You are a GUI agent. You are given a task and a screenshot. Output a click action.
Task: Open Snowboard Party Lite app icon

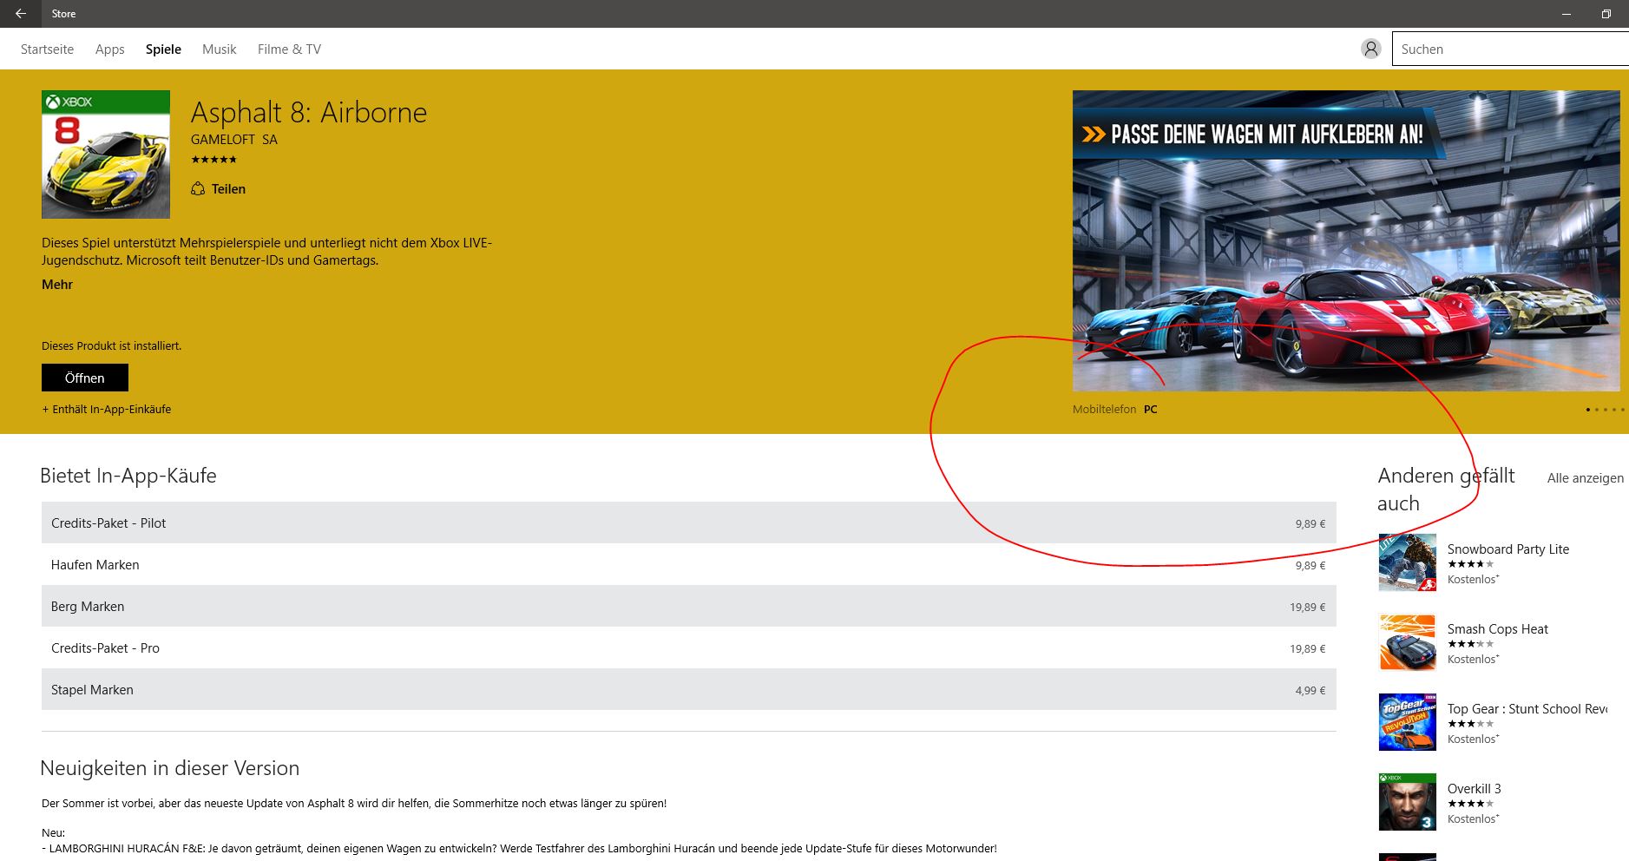coord(1408,562)
